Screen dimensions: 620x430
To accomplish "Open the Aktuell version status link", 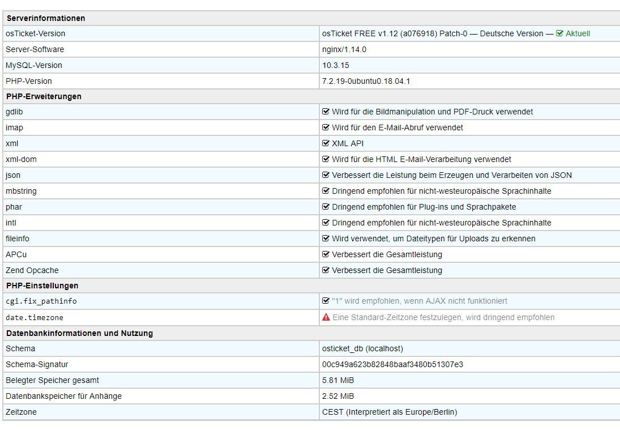I will point(578,33).
